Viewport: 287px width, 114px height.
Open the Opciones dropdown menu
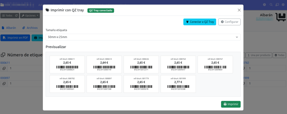point(30,15)
